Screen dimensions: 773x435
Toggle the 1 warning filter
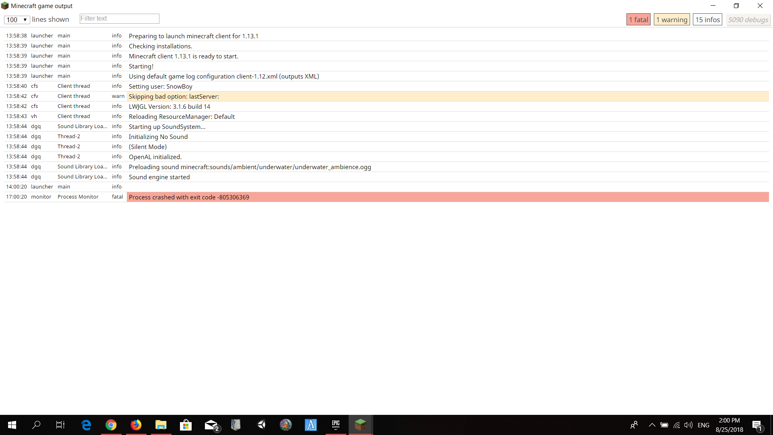click(672, 19)
